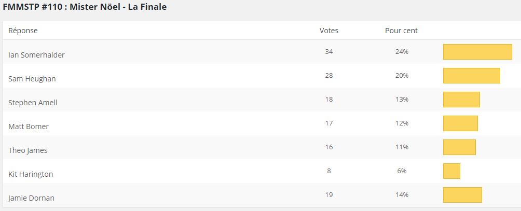Click Ian Somerhalder's 24% yellow bar
The height and width of the screenshot is (211, 521).
tap(477, 52)
